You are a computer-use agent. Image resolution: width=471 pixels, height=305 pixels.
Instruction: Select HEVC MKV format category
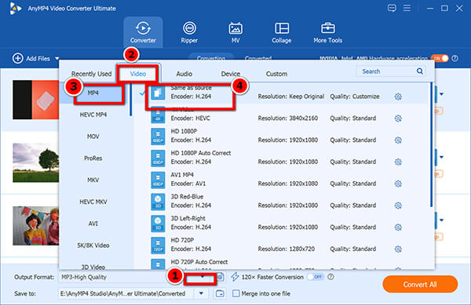pyautogui.click(x=93, y=202)
